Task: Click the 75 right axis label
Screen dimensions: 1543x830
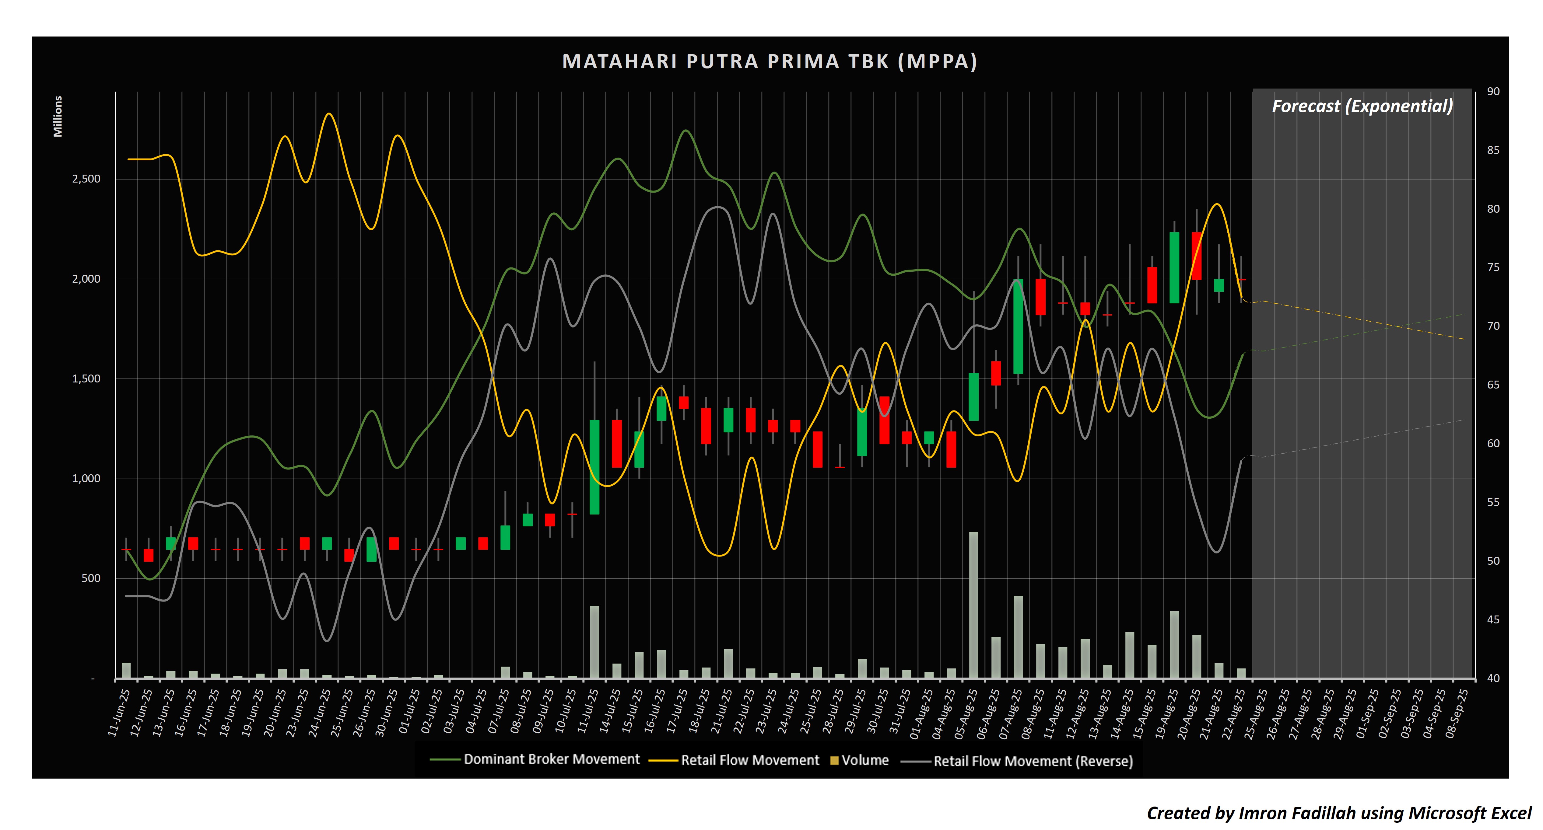Action: point(1493,267)
